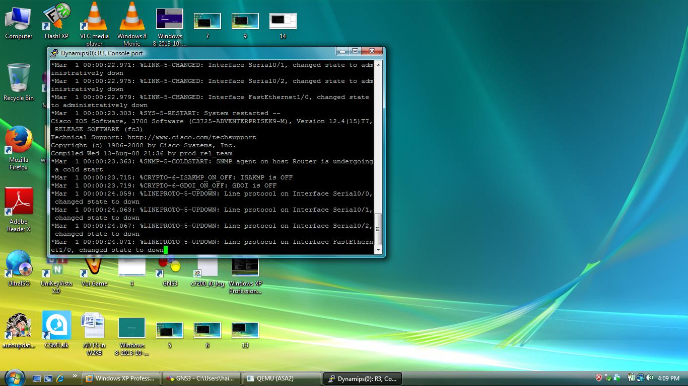Open the FlashFXP desktop shortcut

click(x=56, y=19)
